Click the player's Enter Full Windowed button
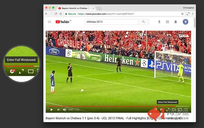The image size is (204, 128). tap(168, 110)
